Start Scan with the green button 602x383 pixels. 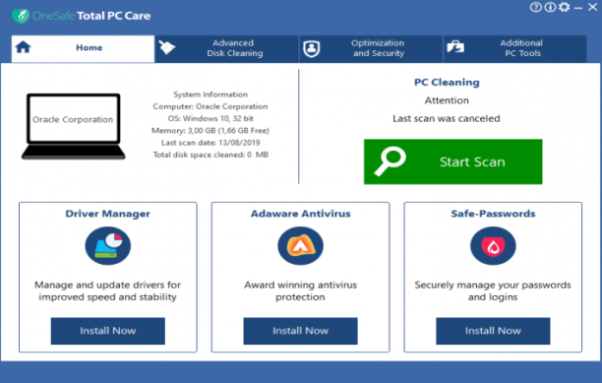453,161
